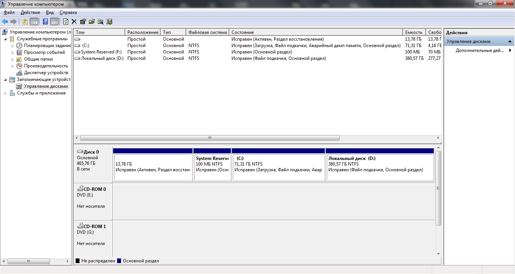The width and height of the screenshot is (515, 274).
Task: Click the Refresh icon with green arrows
Action: (66, 21)
